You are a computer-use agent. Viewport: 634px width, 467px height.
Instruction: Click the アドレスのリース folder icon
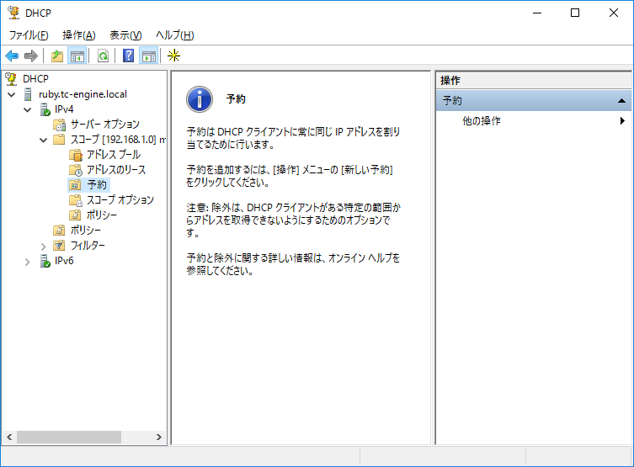pyautogui.click(x=76, y=170)
